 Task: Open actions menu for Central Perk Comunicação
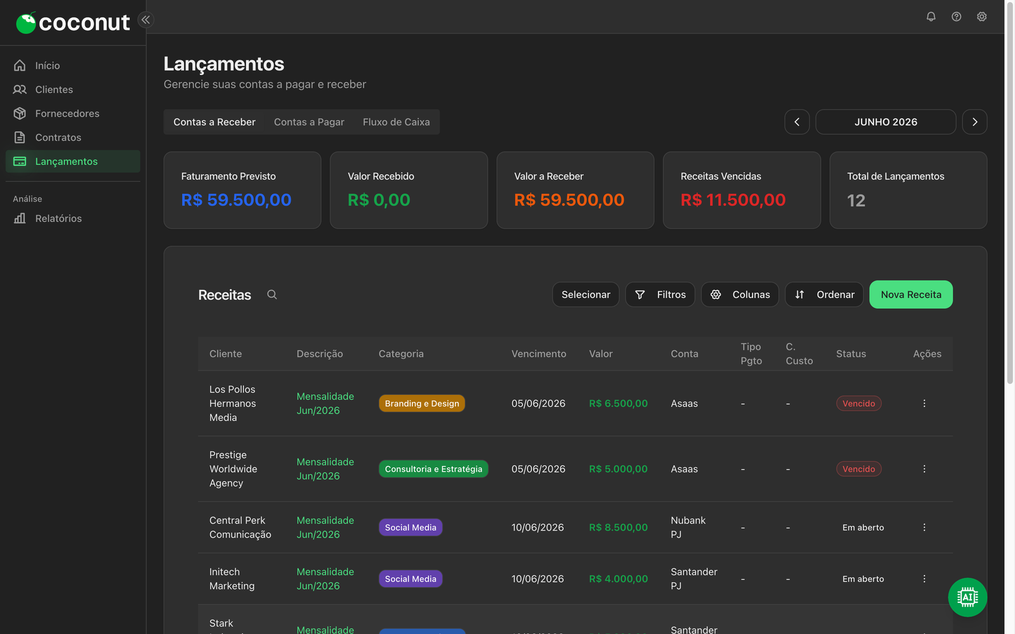(924, 527)
